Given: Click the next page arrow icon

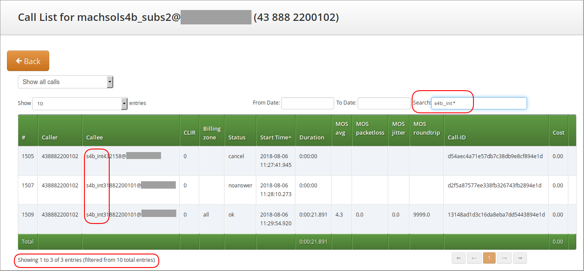Looking at the screenshot, I should click(x=504, y=258).
